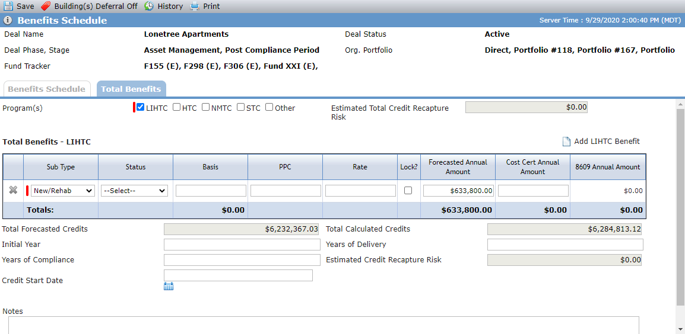
Task: Click the Add LIHTC Benefit document icon
Action: click(x=566, y=142)
